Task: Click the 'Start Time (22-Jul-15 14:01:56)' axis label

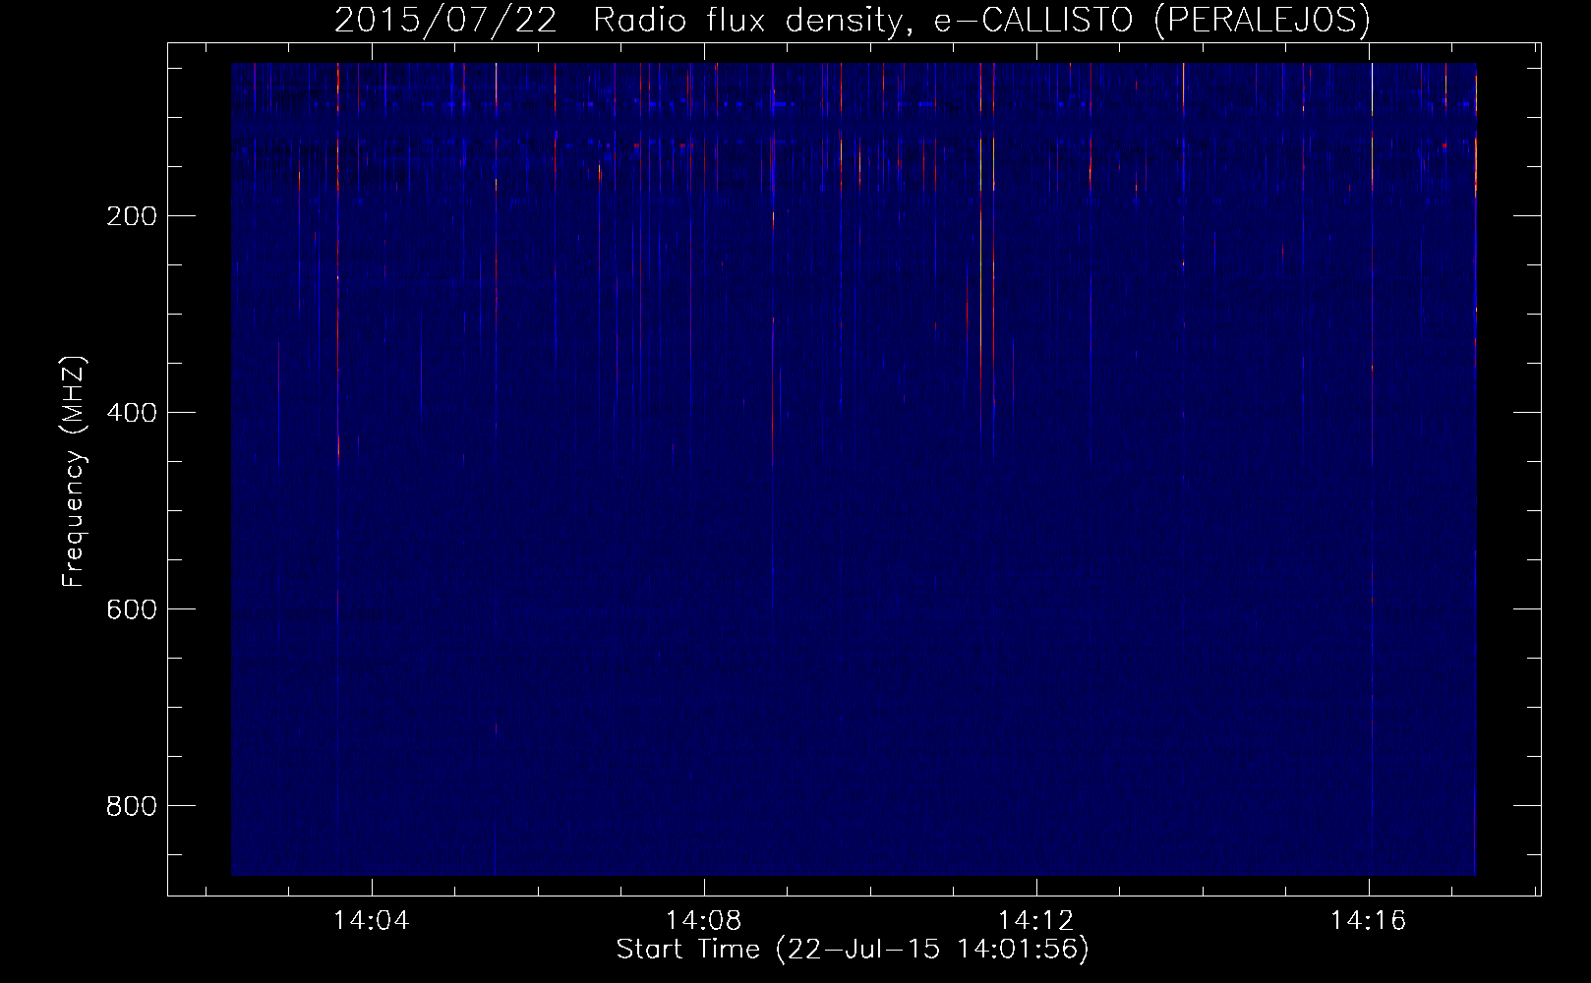Action: click(853, 950)
